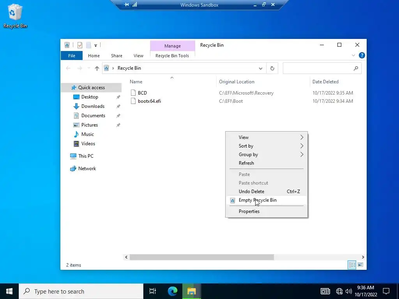This screenshot has width=399, height=299.
Task: Click the taskbar search box
Action: point(81,291)
